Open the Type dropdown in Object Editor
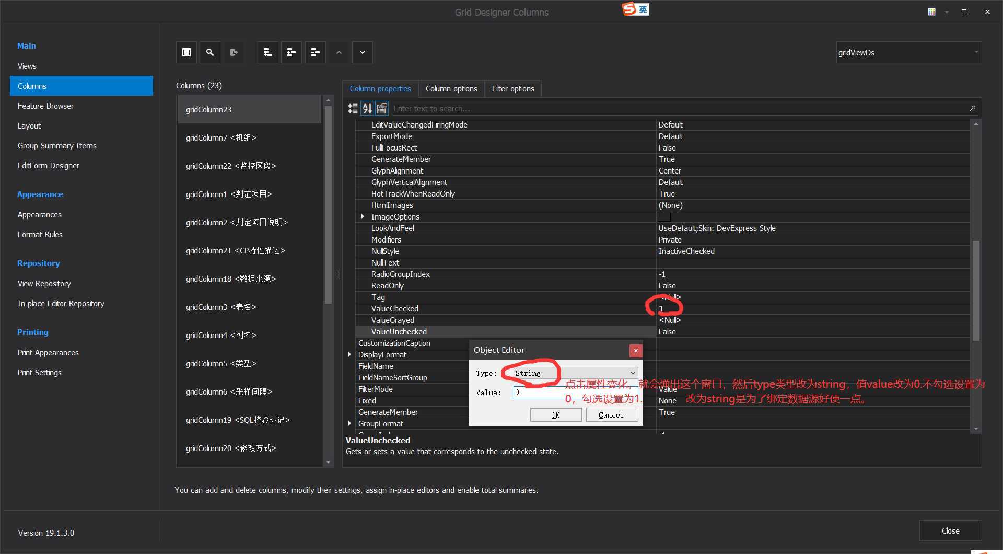1003x554 pixels. [x=633, y=373]
